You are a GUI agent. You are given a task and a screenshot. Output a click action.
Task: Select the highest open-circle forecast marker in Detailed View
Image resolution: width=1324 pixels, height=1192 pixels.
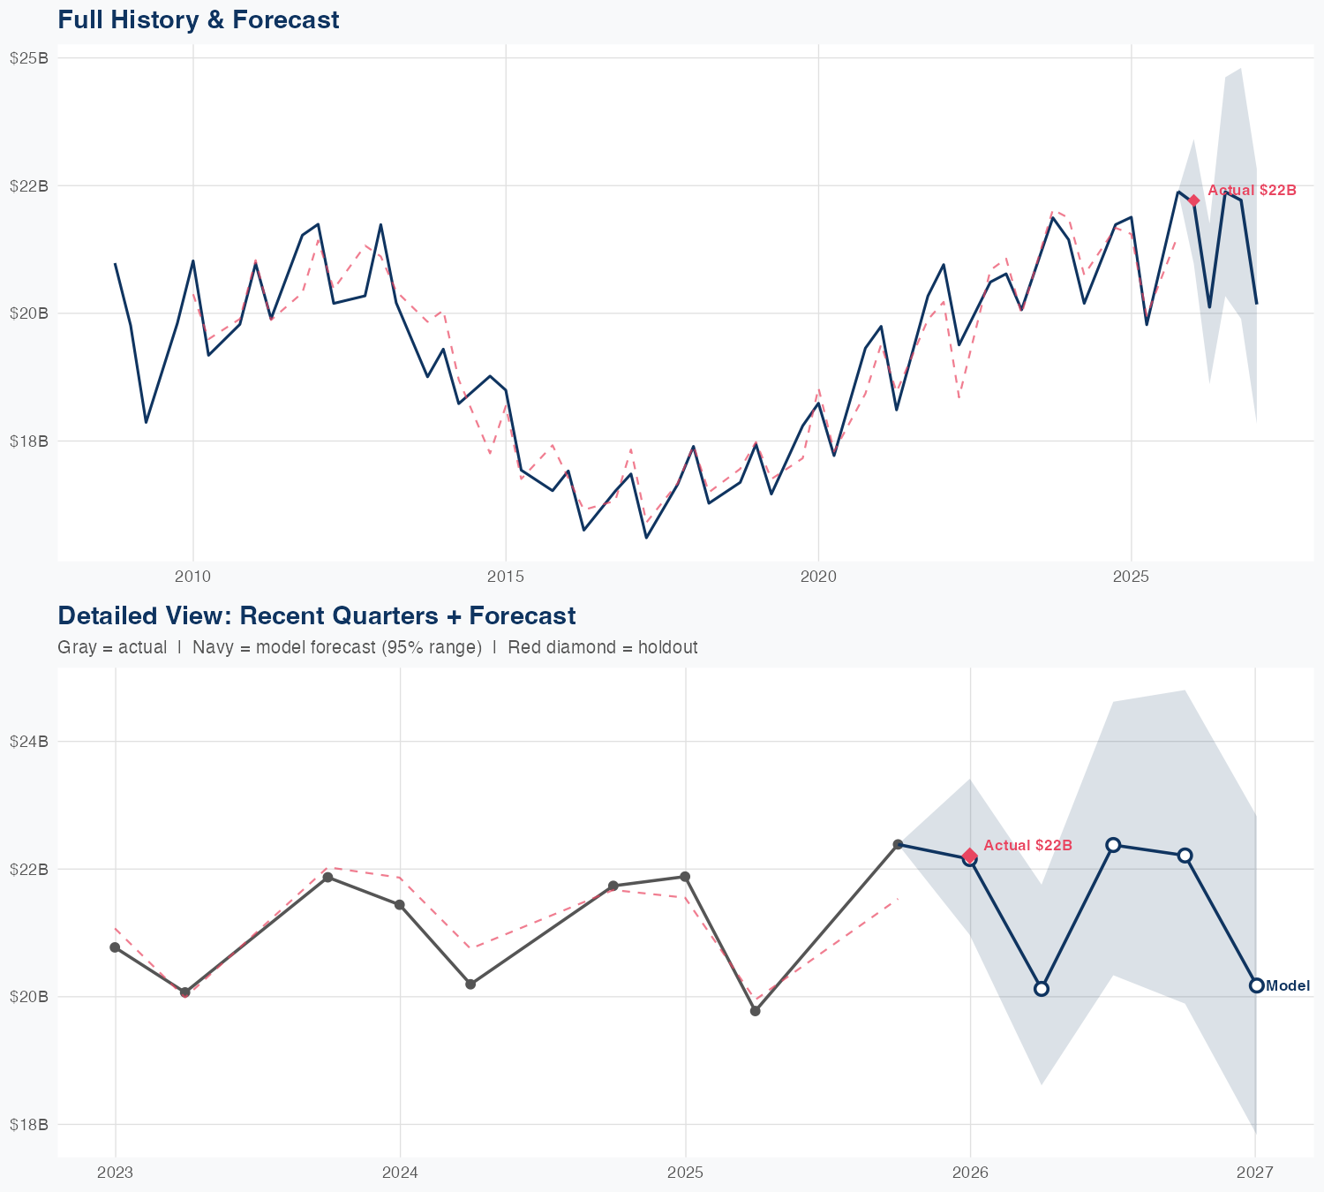coord(1113,845)
